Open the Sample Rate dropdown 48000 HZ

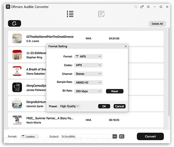click(88, 82)
